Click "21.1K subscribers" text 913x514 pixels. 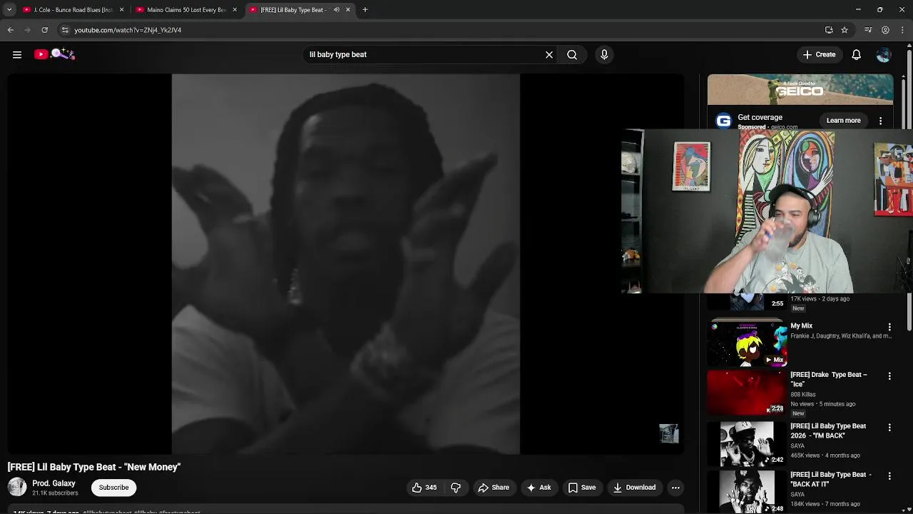click(x=55, y=493)
